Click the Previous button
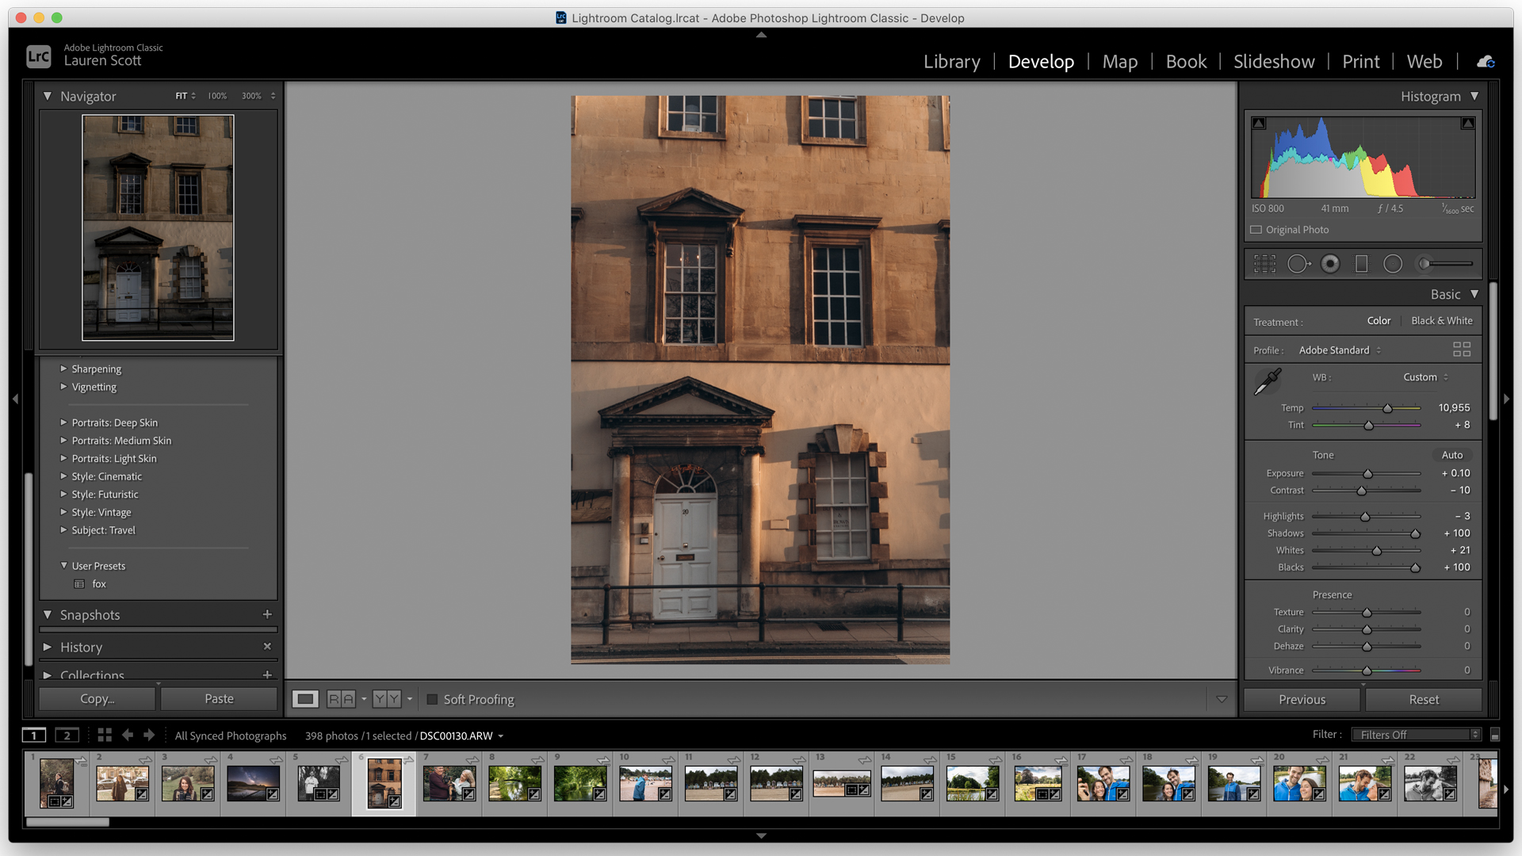Screen dimensions: 1522x856 [1302, 698]
